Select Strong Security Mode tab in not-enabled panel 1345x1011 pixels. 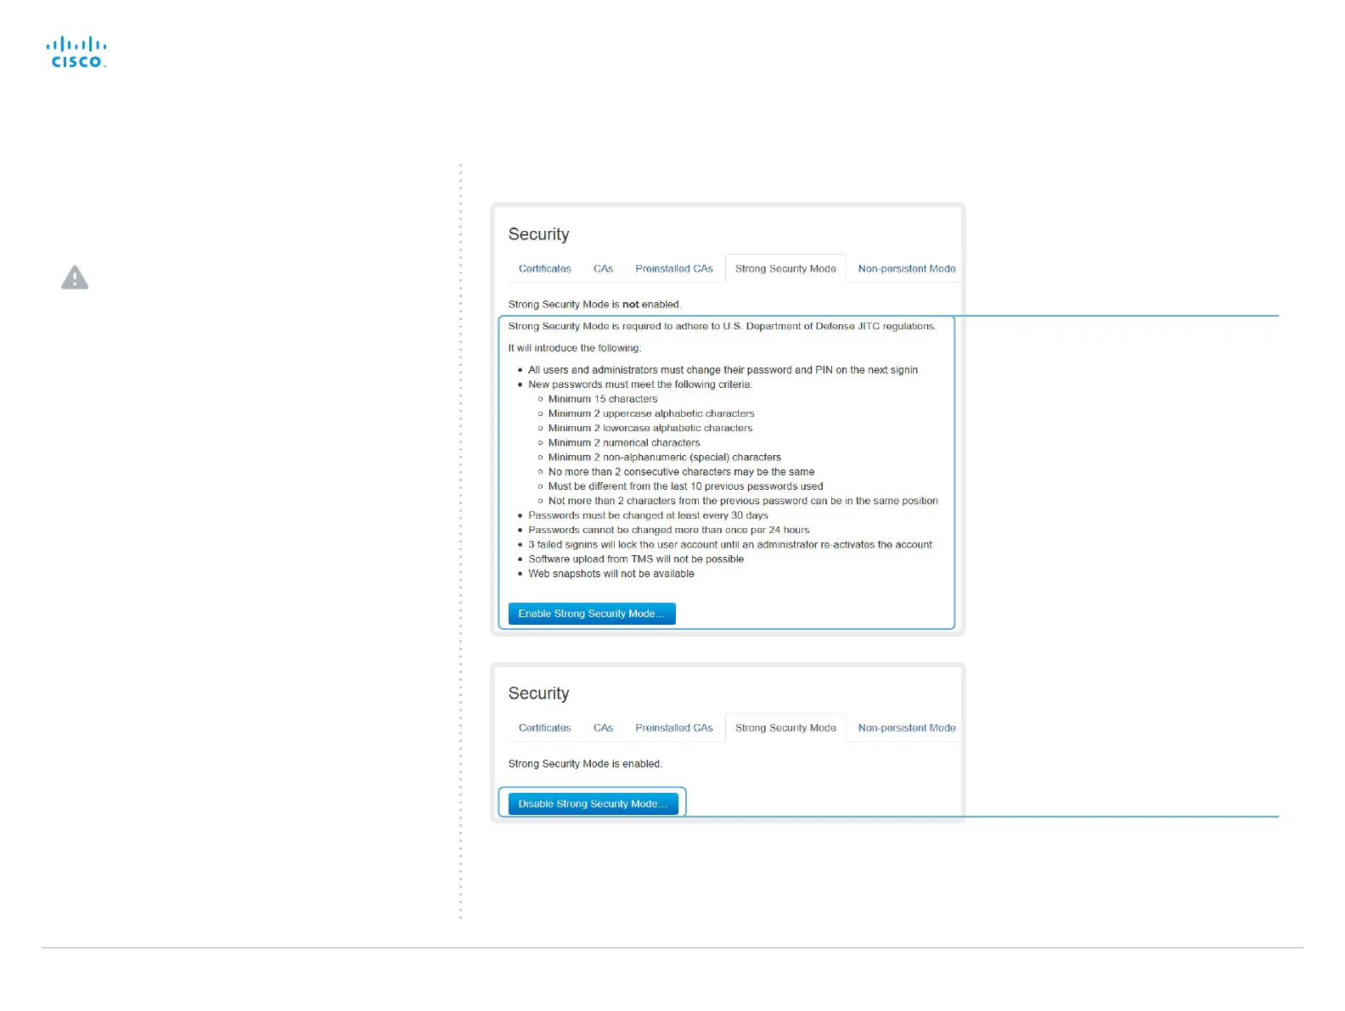785,269
